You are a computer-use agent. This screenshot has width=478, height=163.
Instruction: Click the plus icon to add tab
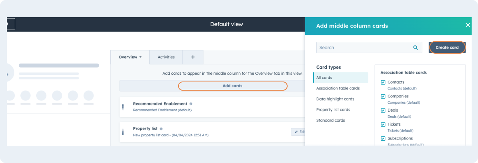coord(193,57)
